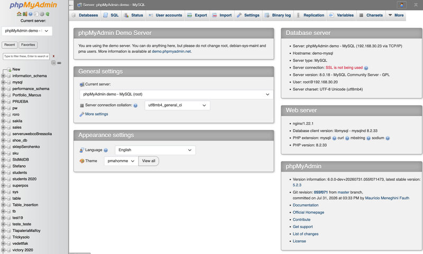Image resolution: width=423 pixels, height=254 pixels.
Task: Open the Replication tab
Action: tap(310, 15)
